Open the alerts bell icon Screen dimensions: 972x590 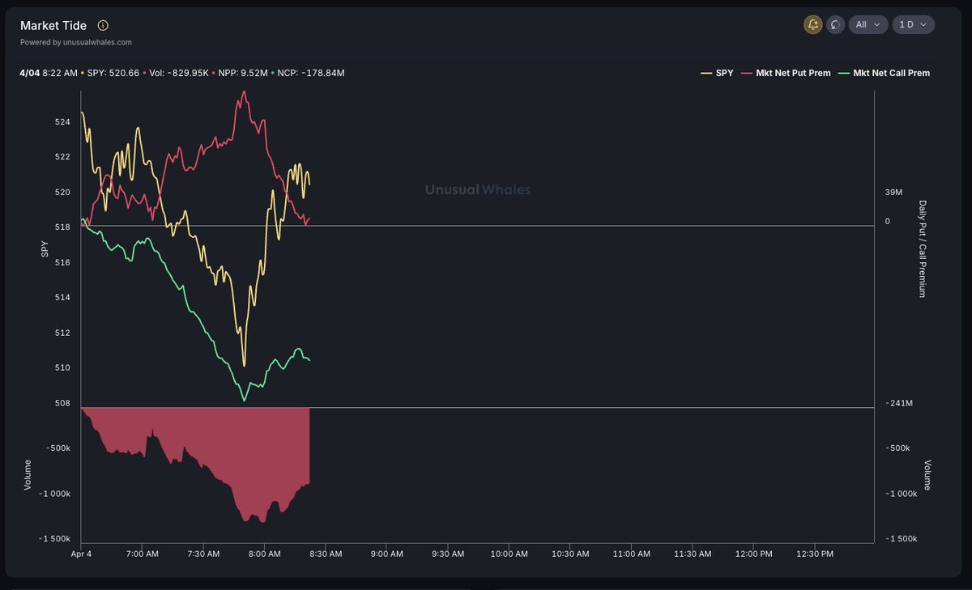point(812,24)
